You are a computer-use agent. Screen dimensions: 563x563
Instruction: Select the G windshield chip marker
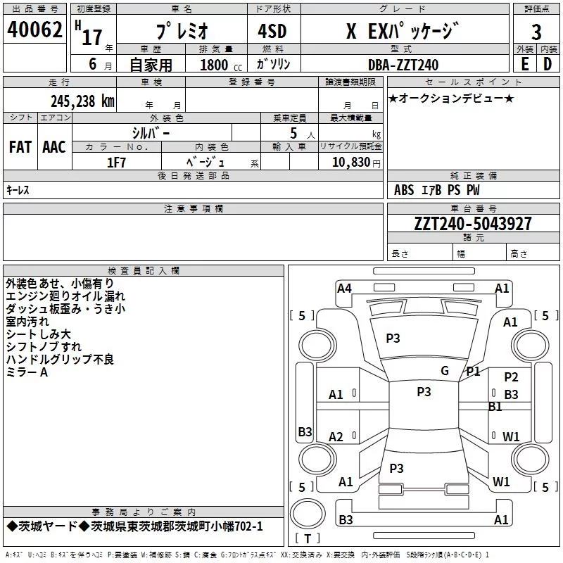point(445,371)
